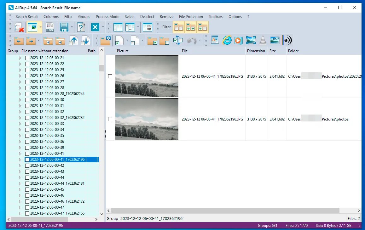Click the Size column header
Viewport: 365px width, 230px height.
pyautogui.click(x=272, y=51)
